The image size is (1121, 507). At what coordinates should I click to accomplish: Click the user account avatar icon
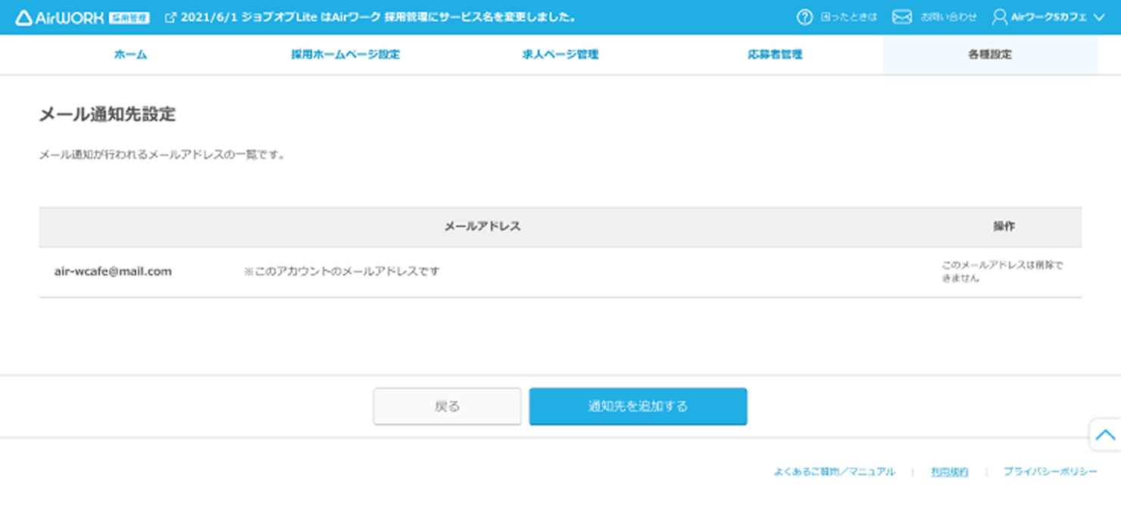click(x=1000, y=17)
